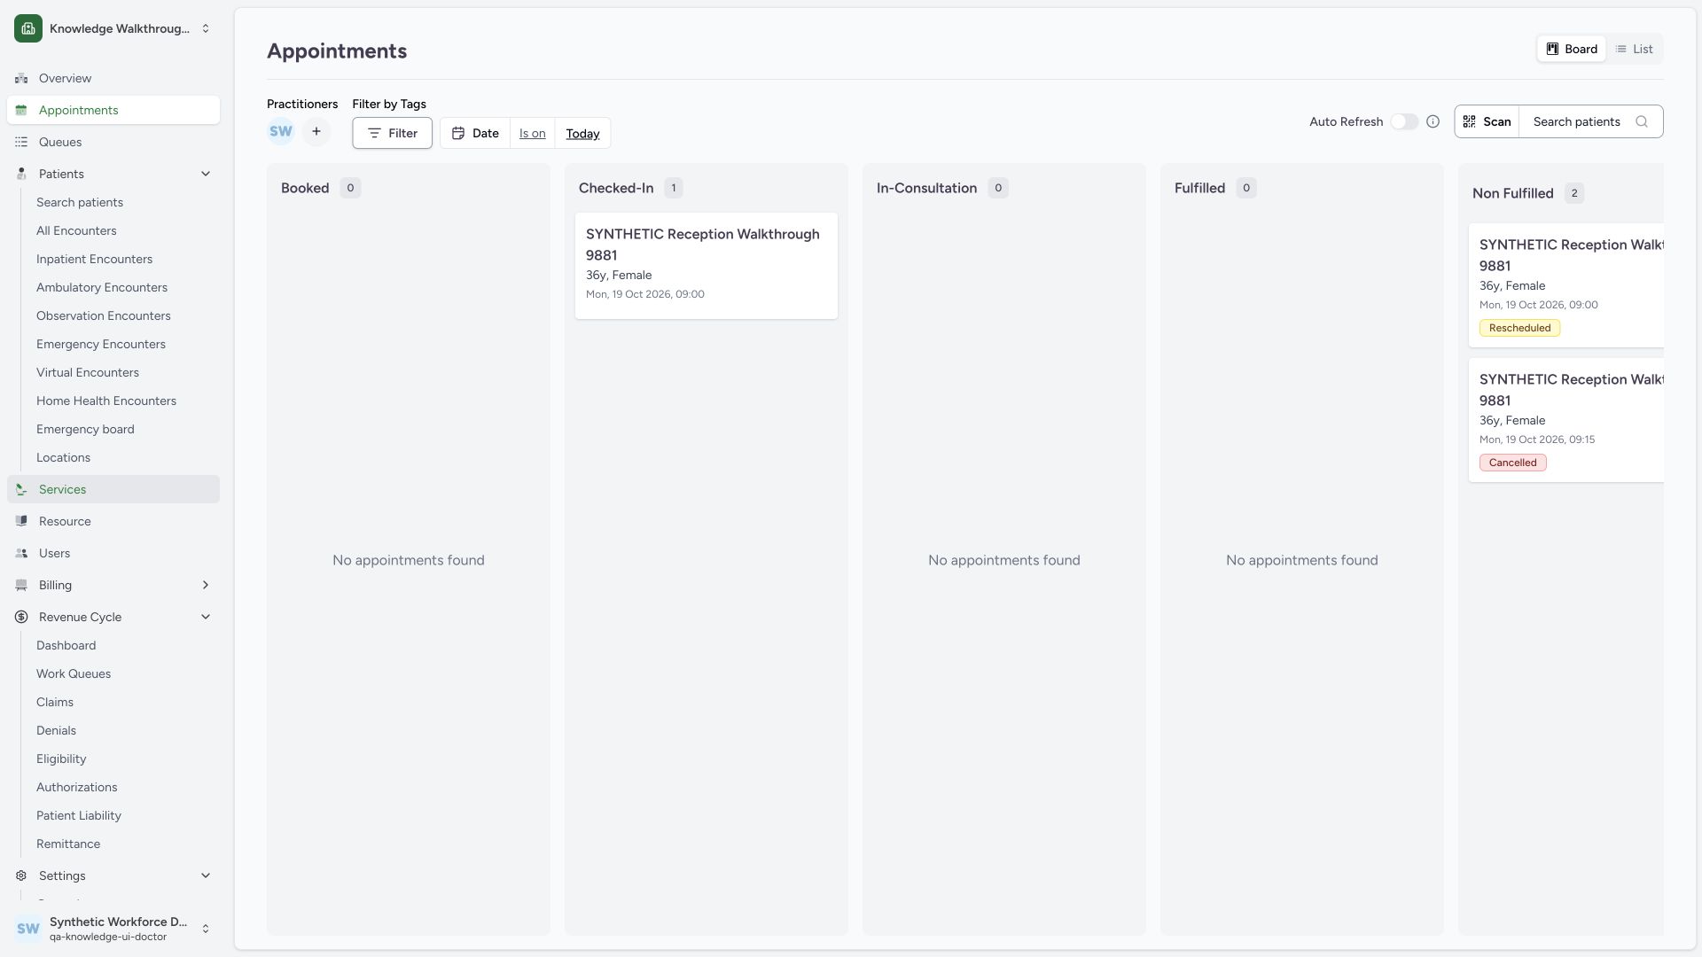Click the Services icon in sidebar
Image resolution: width=1702 pixels, height=957 pixels.
(21, 489)
